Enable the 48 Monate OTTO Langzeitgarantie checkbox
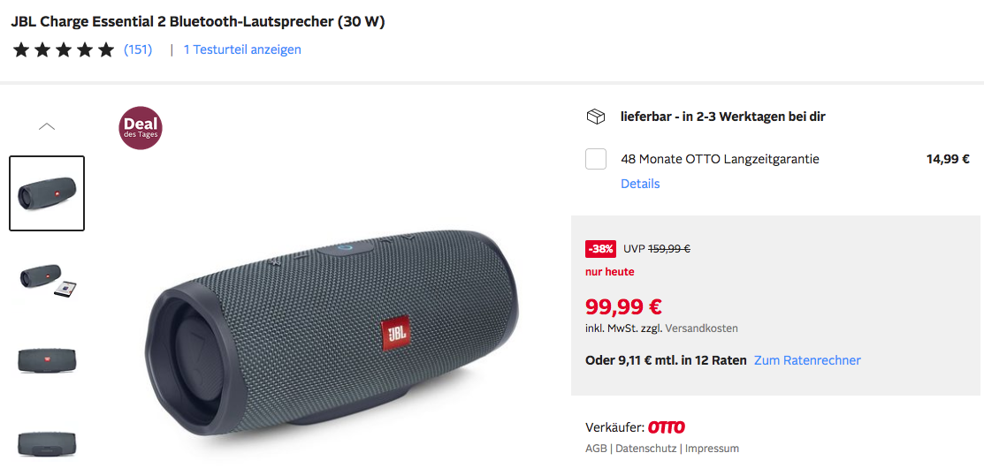Screen dimensions: 984x468 tap(596, 159)
